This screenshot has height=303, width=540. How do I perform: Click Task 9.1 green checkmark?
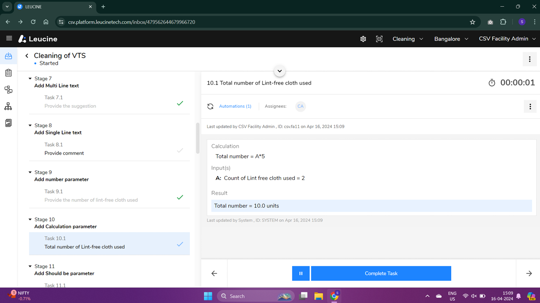pos(180,197)
